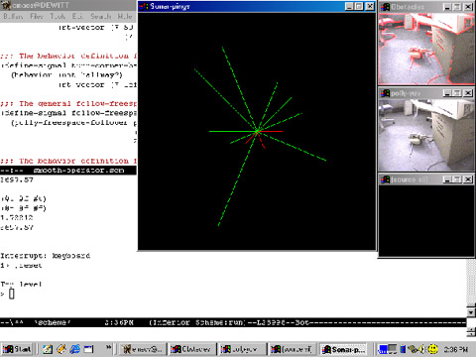Click the speaker volume tray icon

pyautogui.click(x=421, y=349)
